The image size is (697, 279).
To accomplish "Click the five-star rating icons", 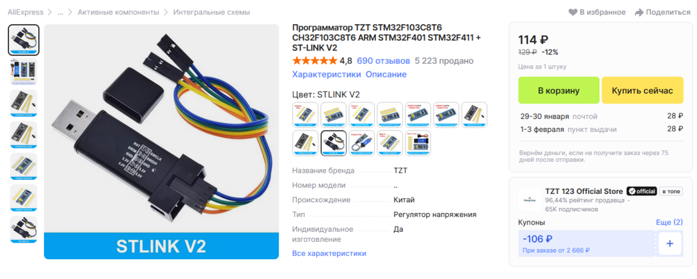I will [x=314, y=61].
